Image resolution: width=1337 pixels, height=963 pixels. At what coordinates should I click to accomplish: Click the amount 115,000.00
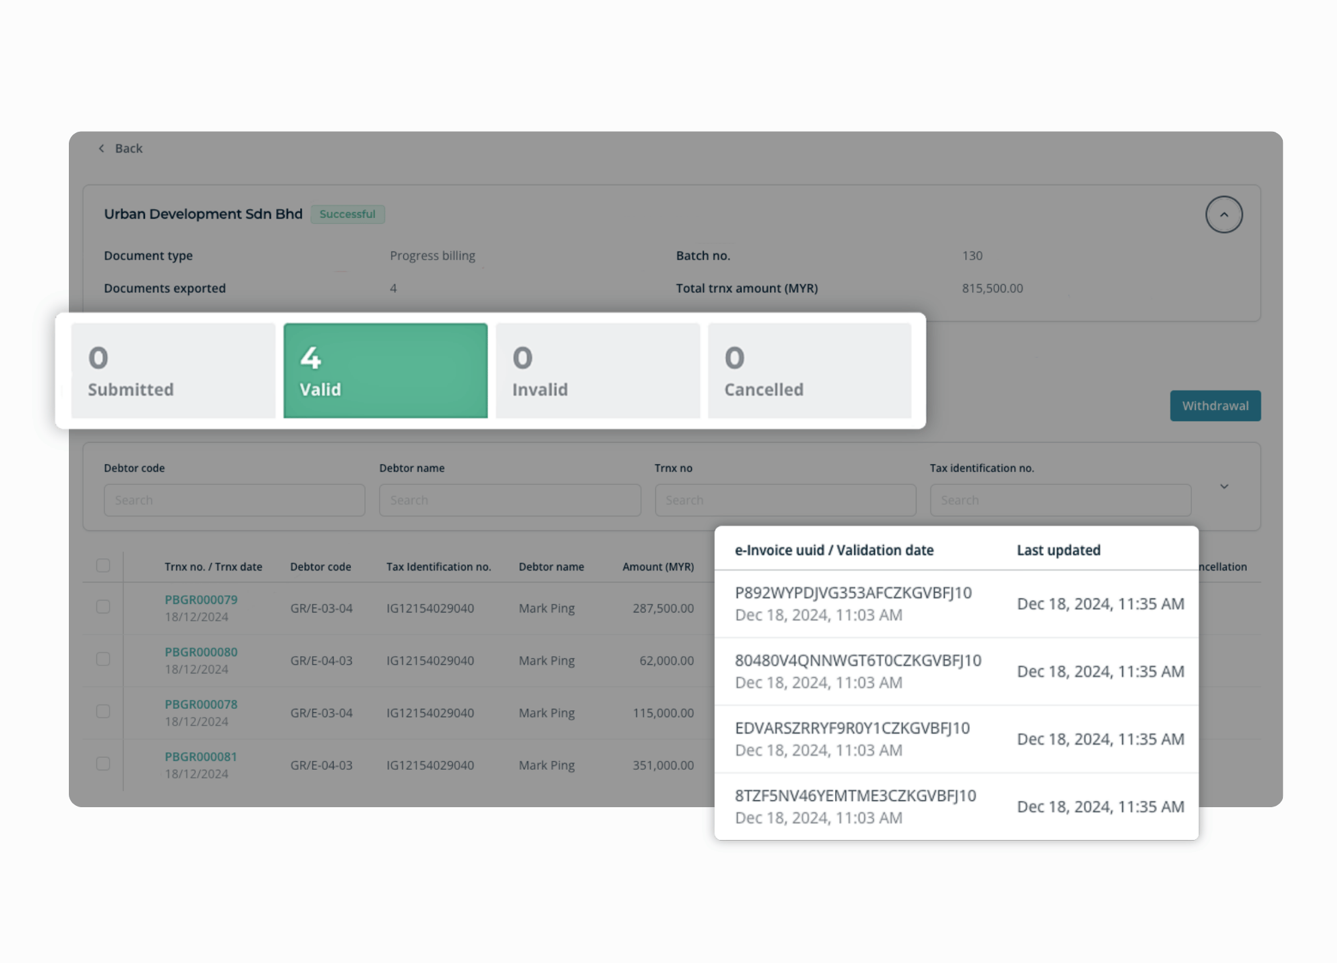pyautogui.click(x=663, y=713)
